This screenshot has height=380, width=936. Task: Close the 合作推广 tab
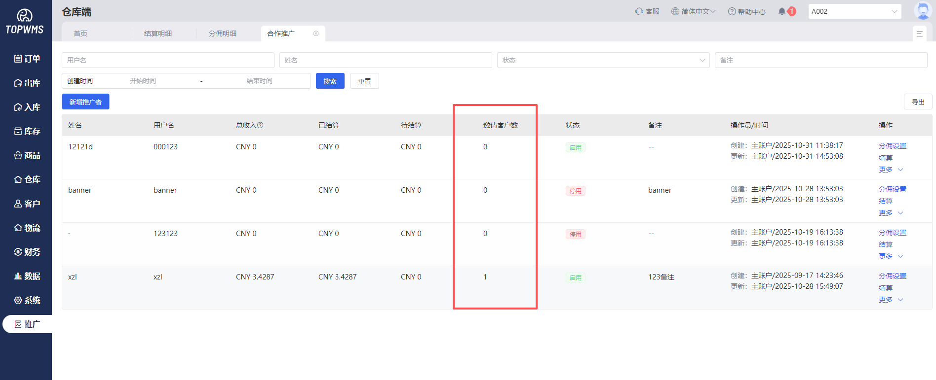pos(316,34)
